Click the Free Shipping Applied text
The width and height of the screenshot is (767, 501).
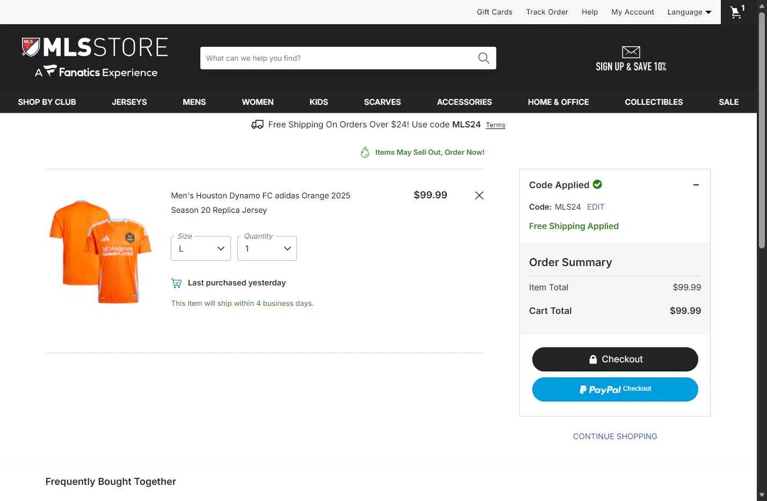click(574, 226)
